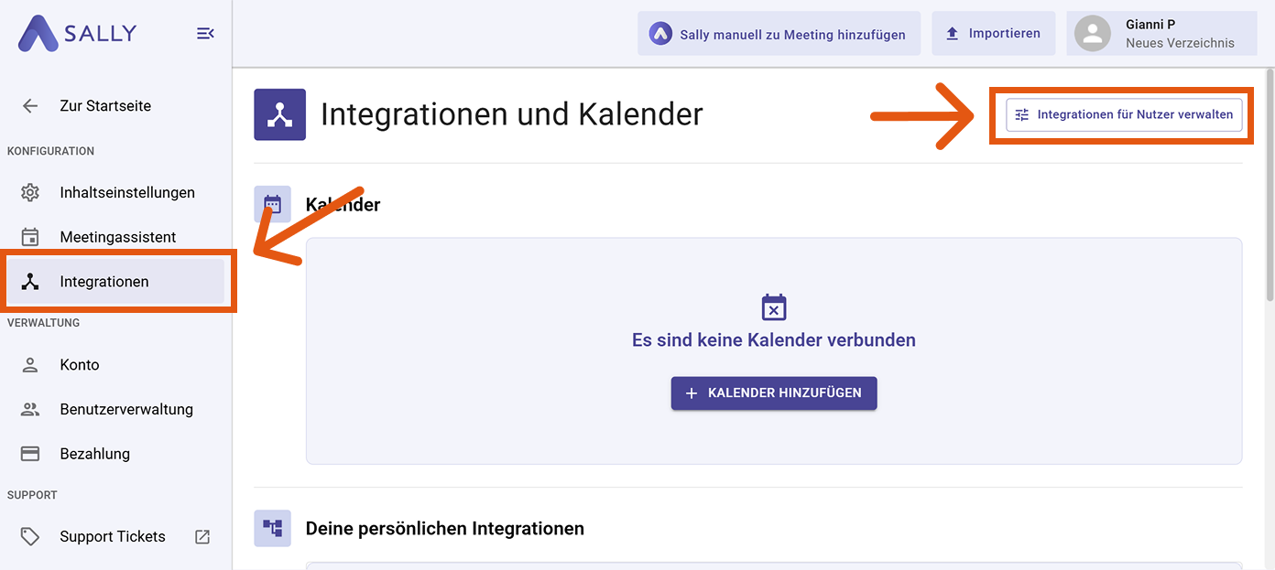Click the back arrow to Startseite
The height and width of the screenshot is (570, 1275).
coord(30,106)
